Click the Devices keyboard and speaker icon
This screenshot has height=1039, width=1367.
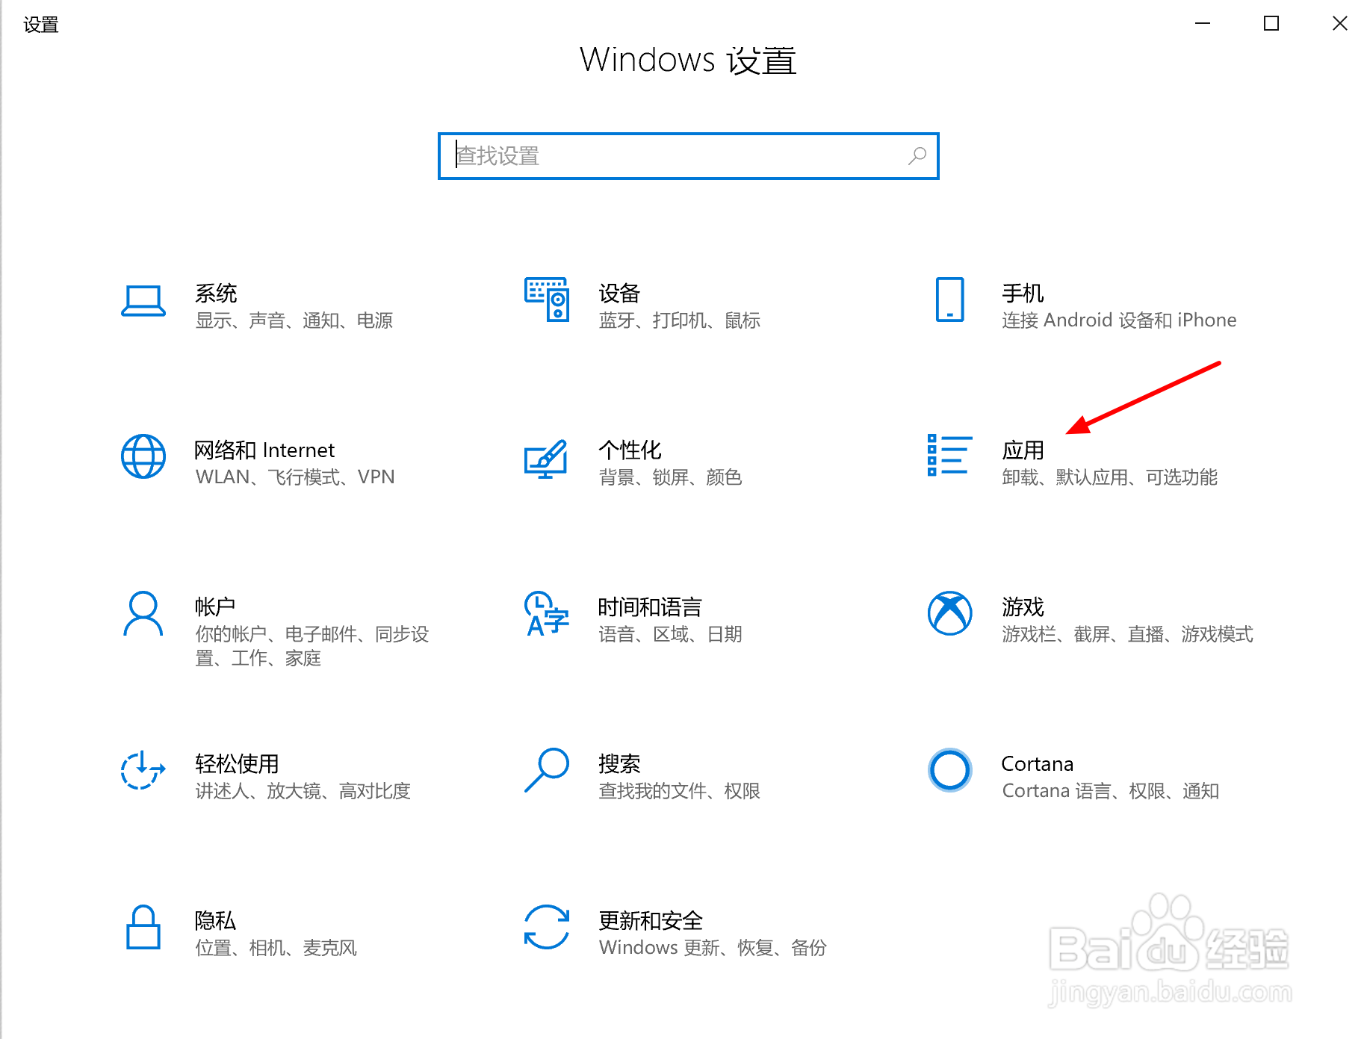tap(547, 300)
